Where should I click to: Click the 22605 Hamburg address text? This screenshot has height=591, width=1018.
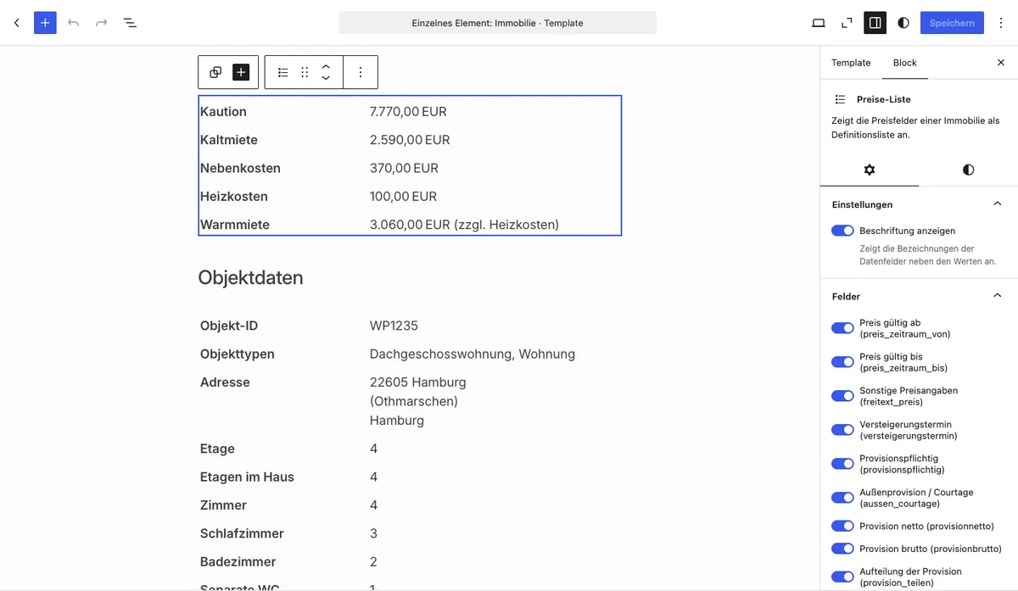417,382
